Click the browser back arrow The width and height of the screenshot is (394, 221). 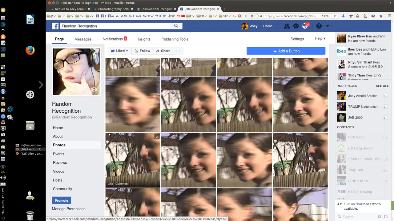click(x=246, y=16)
